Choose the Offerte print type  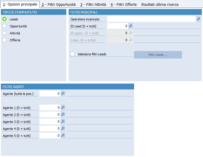(x=4, y=40)
